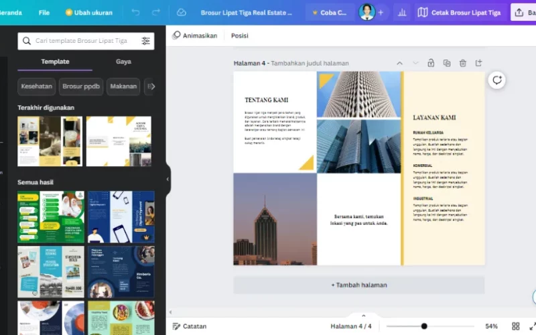Select green school brochure template

(51, 216)
